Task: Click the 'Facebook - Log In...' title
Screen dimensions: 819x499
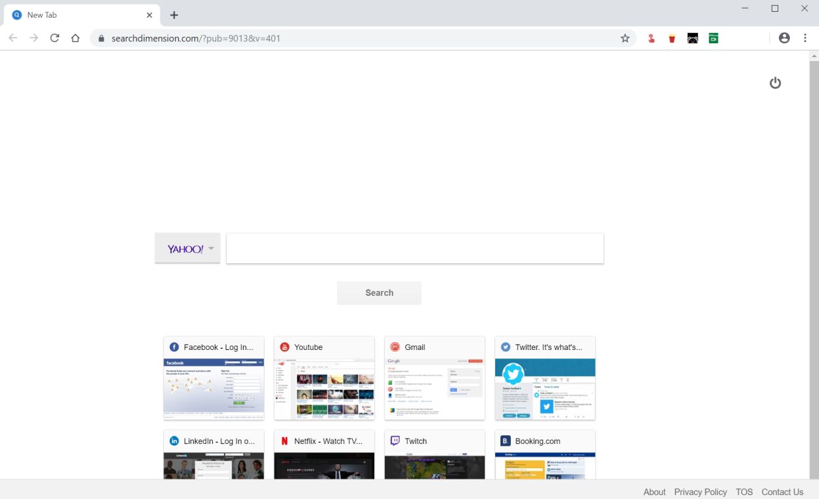Action: [x=218, y=347]
